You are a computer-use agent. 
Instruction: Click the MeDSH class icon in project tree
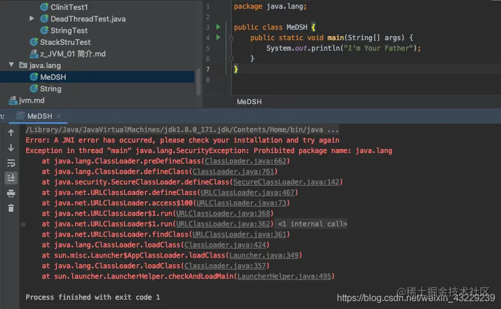pos(34,77)
